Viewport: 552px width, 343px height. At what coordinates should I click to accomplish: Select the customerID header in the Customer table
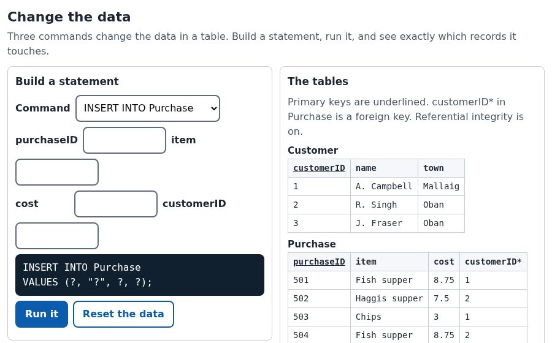pyautogui.click(x=319, y=168)
